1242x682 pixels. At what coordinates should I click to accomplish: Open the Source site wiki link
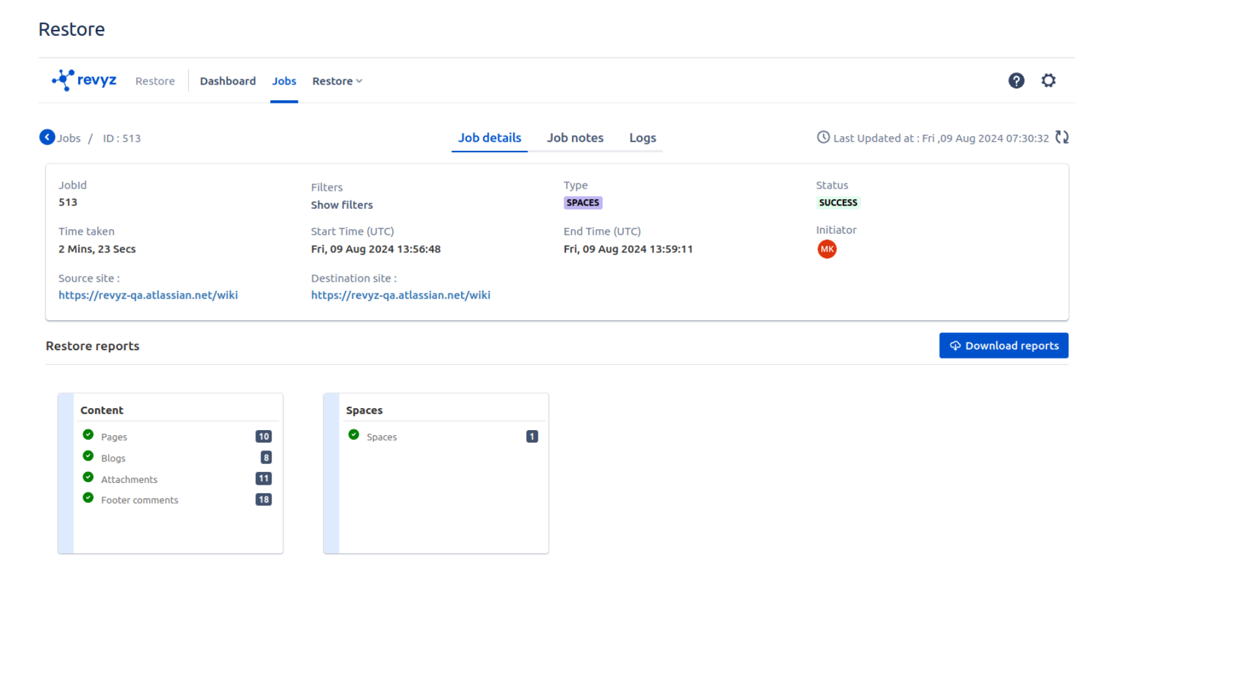pos(148,295)
